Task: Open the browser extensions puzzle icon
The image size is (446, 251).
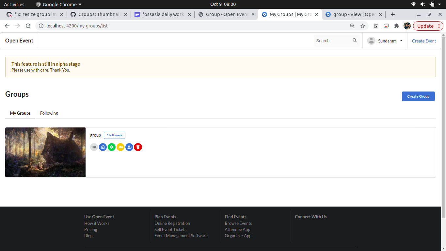Action: click(x=396, y=25)
